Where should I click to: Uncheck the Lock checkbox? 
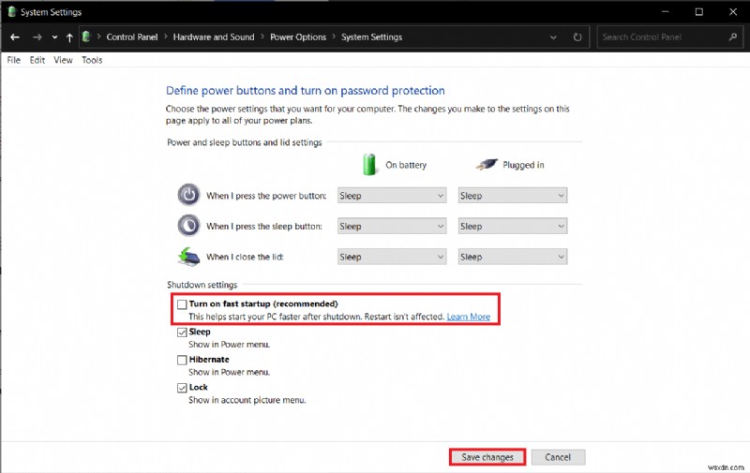coord(182,388)
